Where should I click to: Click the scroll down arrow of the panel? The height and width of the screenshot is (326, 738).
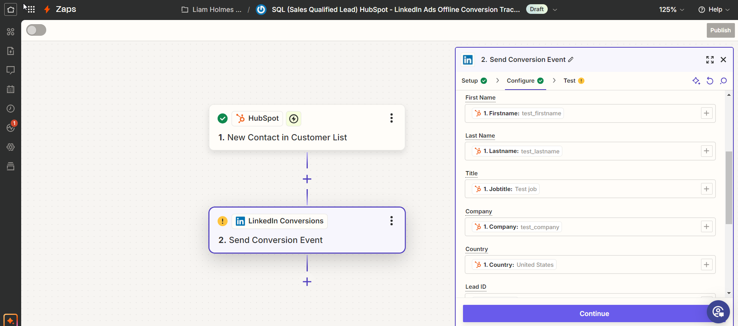(x=729, y=293)
